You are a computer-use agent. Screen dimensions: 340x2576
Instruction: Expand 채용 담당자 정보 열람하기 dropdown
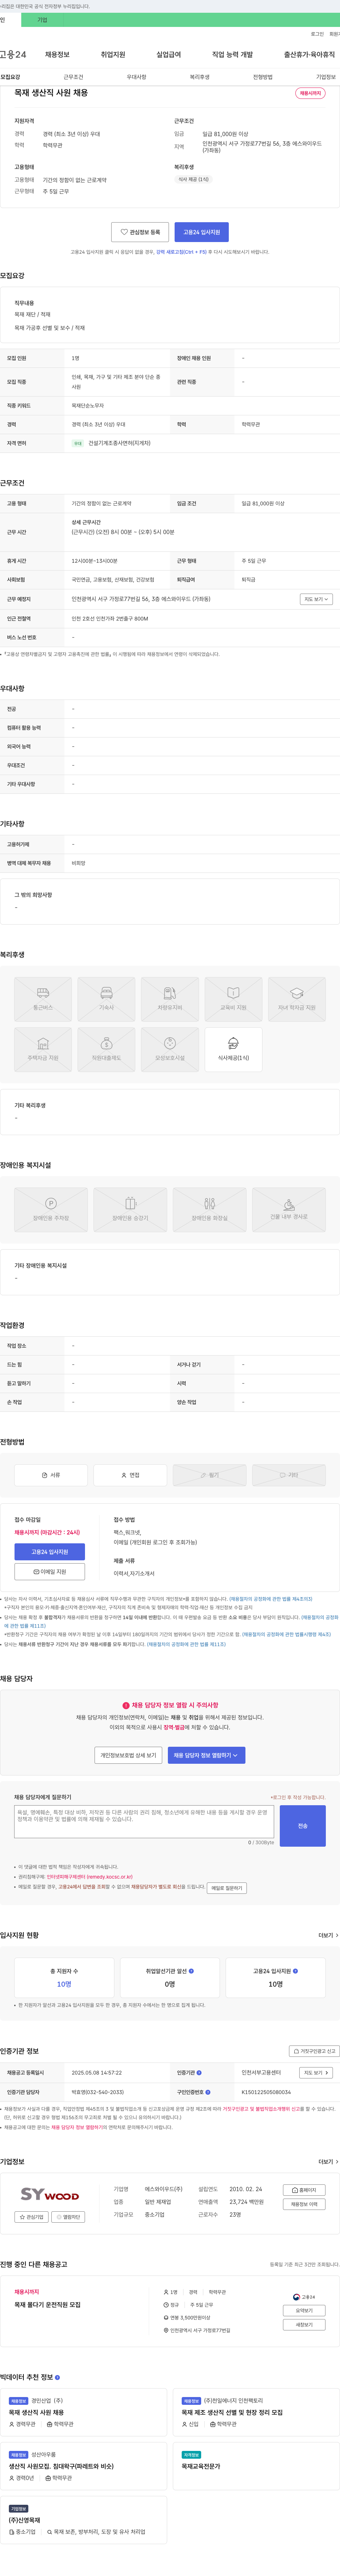click(x=206, y=1755)
